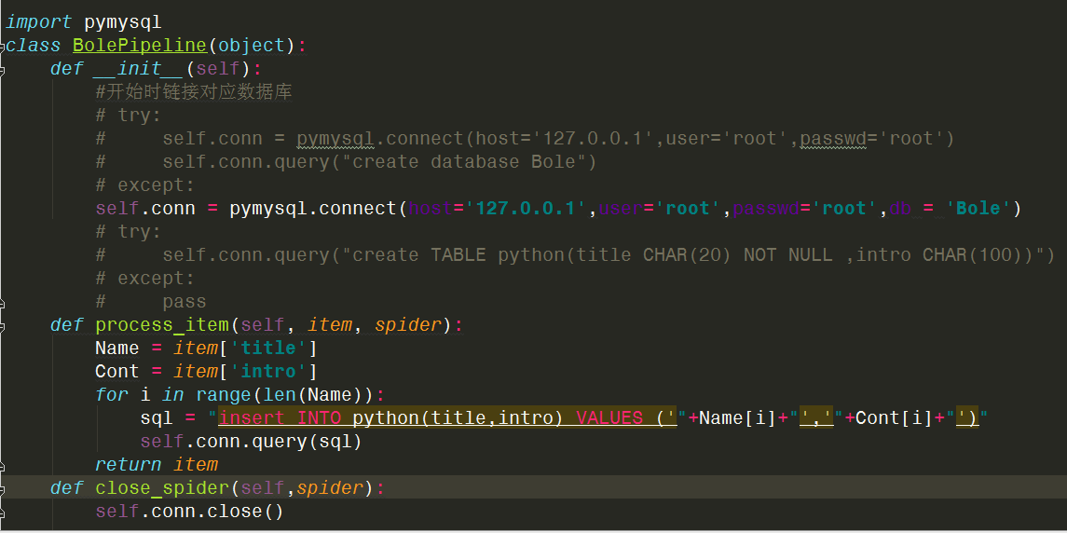Click 'len' in the for loop line
The height and width of the screenshot is (533, 1067).
coord(279,395)
